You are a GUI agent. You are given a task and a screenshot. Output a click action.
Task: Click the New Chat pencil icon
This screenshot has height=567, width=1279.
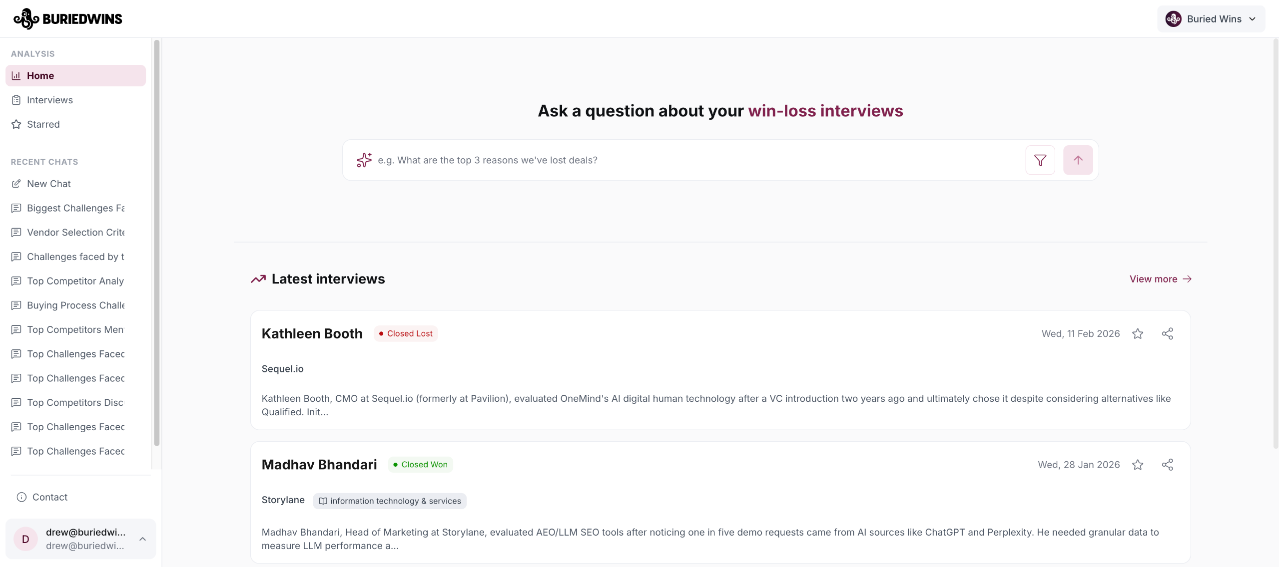(x=16, y=184)
